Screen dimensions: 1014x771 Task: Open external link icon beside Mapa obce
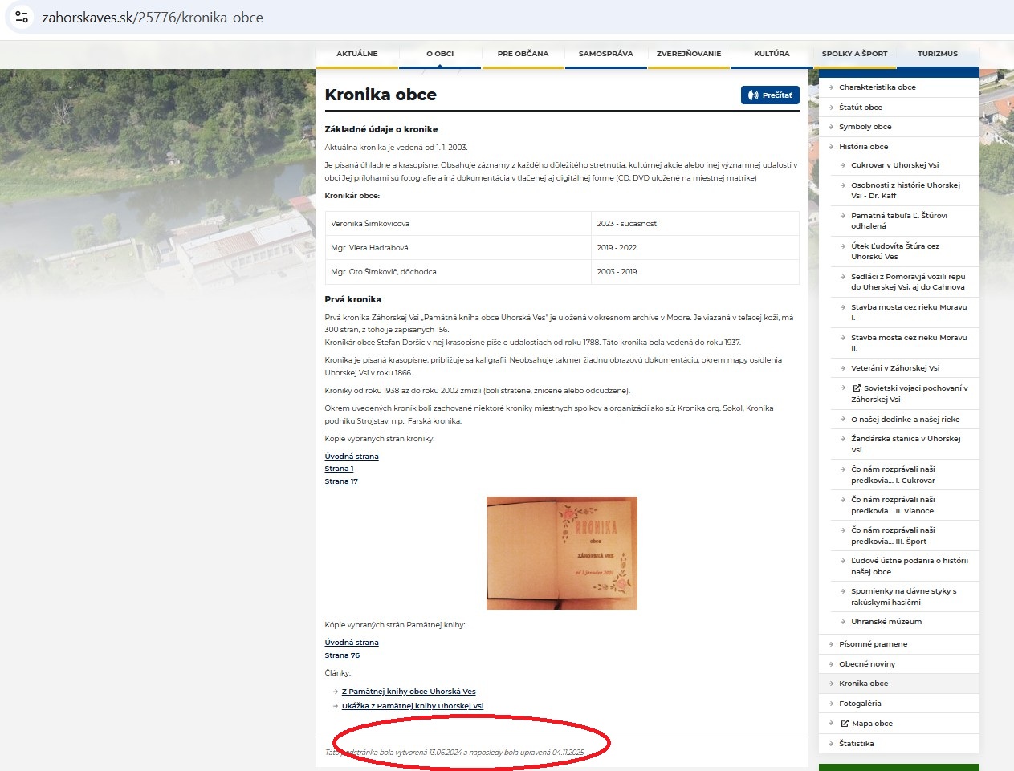tap(845, 724)
